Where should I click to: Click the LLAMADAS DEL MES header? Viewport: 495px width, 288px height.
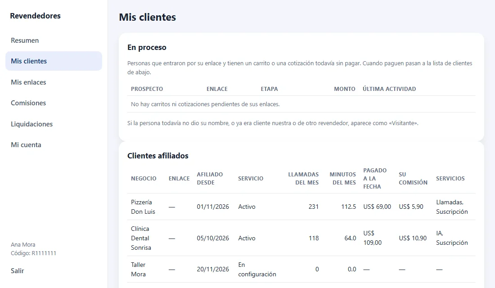point(303,178)
